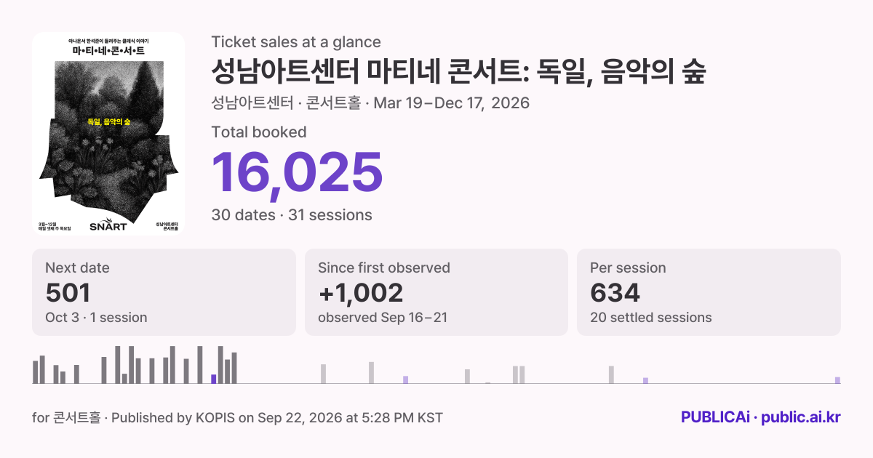Viewport: 873px width, 458px height.
Task: Click the 16,025 total booked figure
Action: (x=297, y=172)
